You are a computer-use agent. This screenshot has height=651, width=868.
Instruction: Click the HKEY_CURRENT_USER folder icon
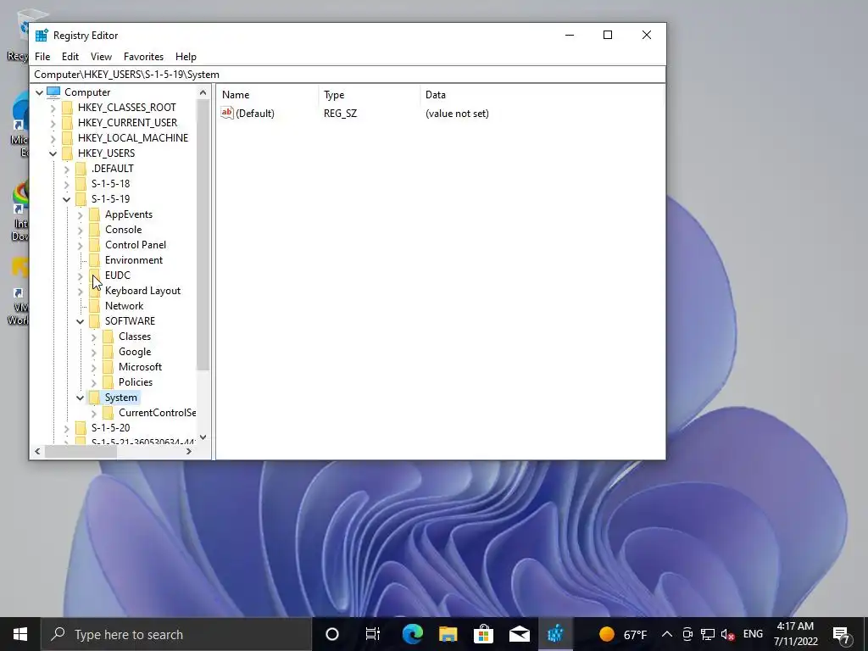[68, 122]
